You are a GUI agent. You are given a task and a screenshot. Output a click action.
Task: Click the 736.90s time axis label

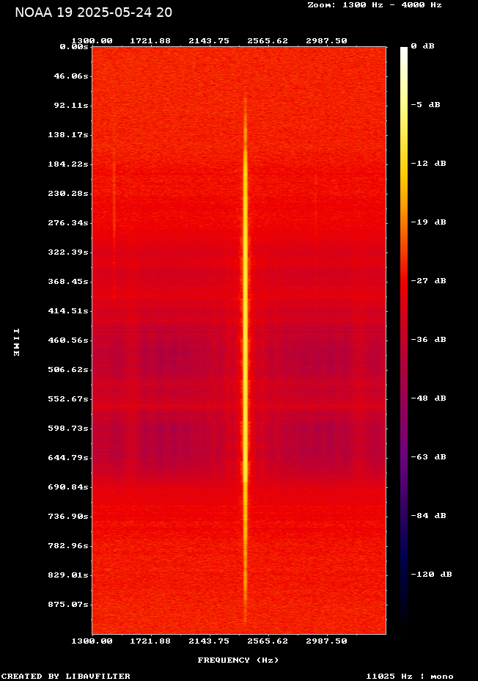[x=68, y=517]
